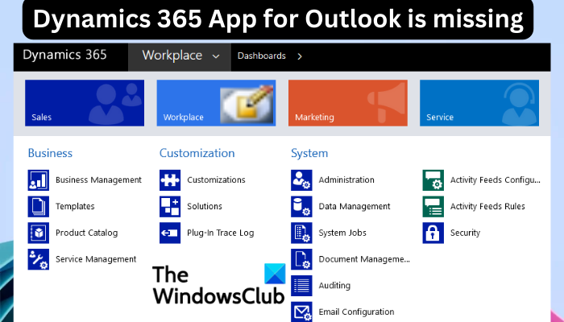564x322 pixels.
Task: Open the Email Configuration link
Action: coord(356,312)
